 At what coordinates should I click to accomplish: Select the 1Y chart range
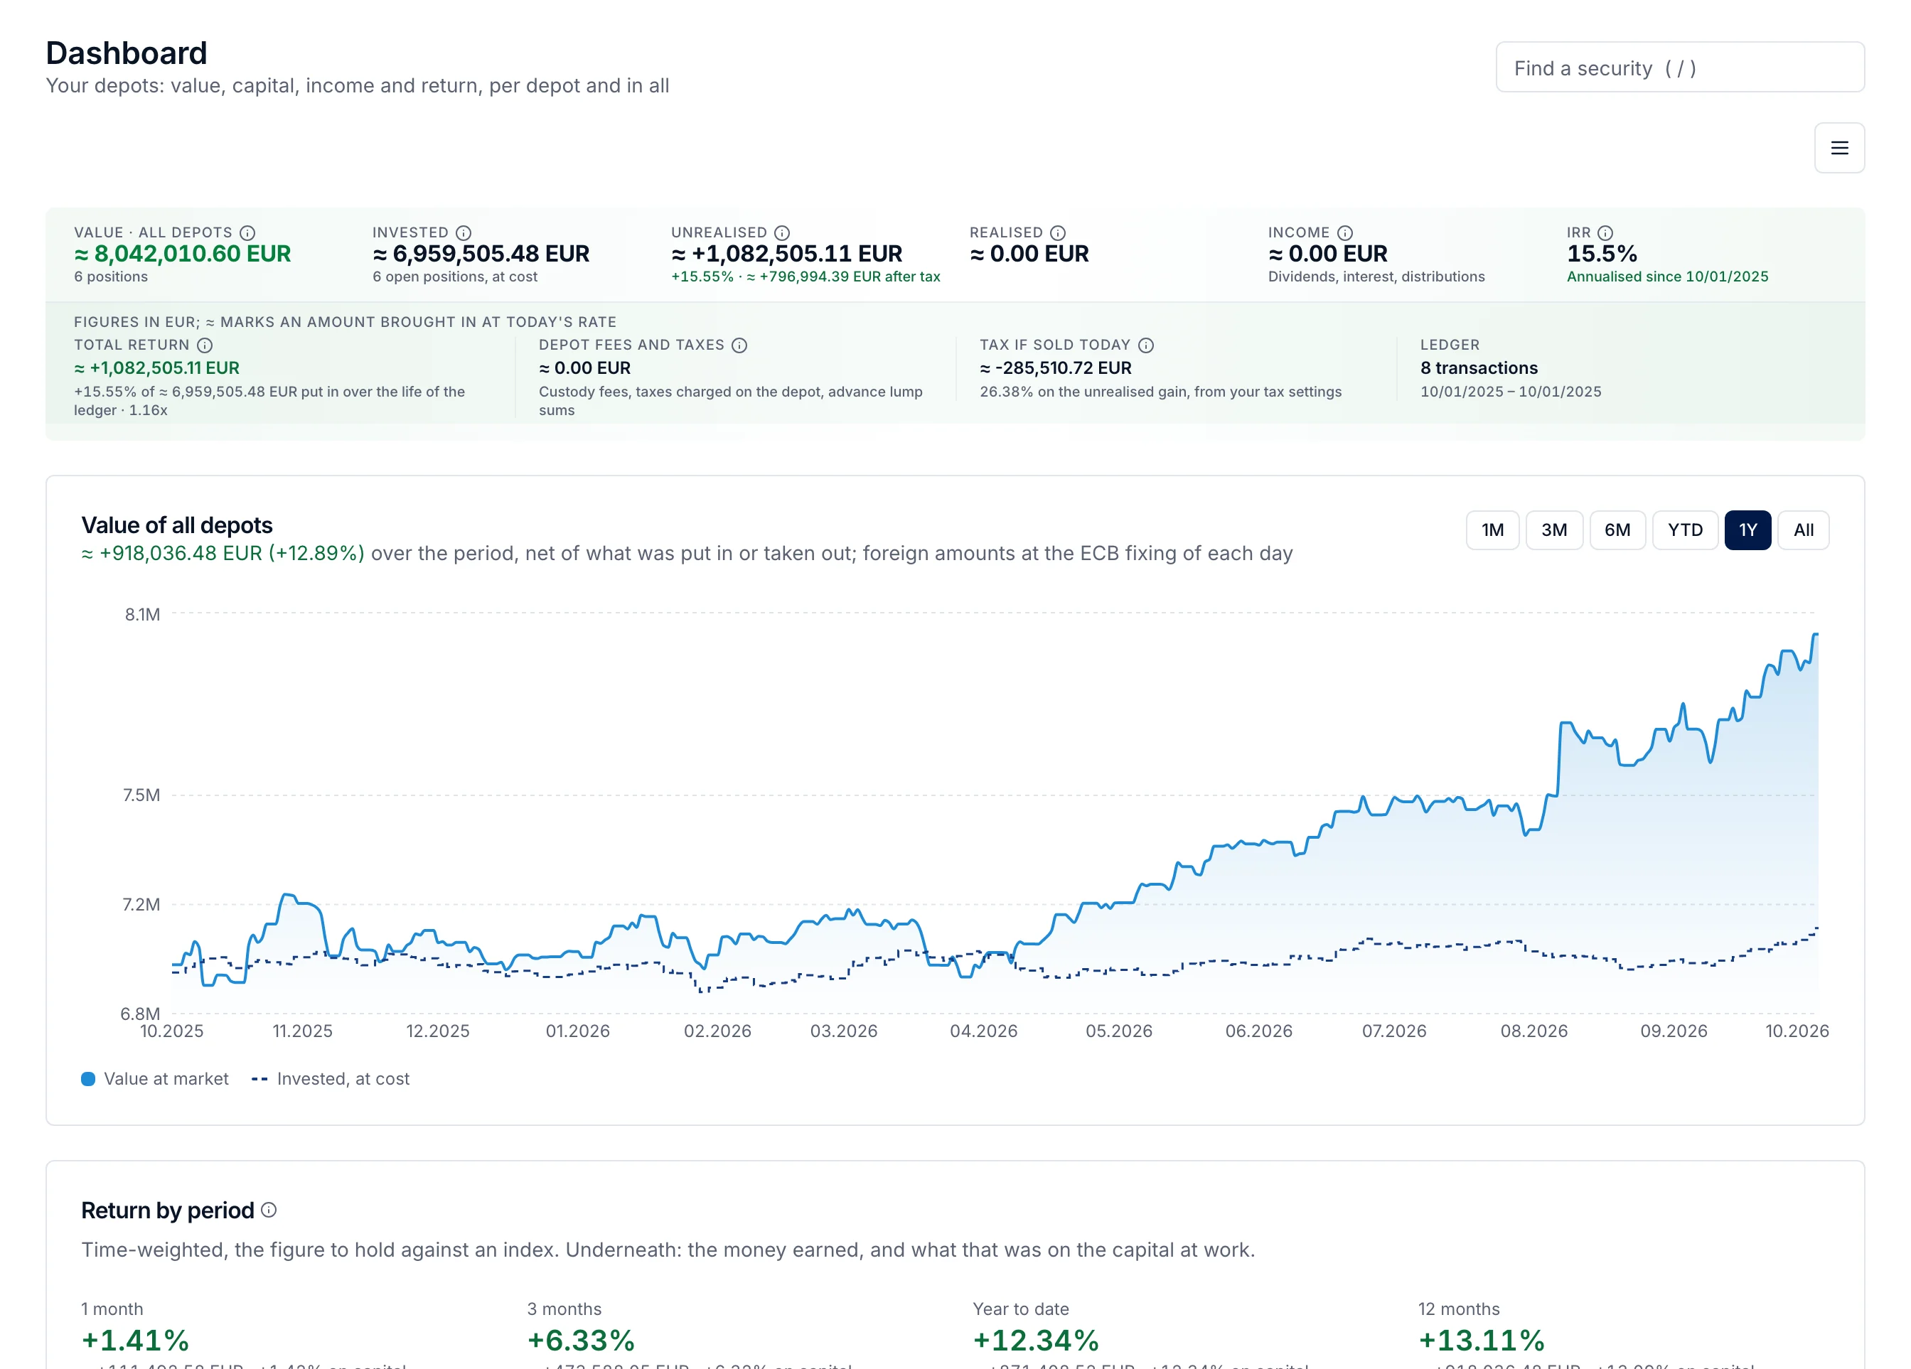coord(1747,530)
